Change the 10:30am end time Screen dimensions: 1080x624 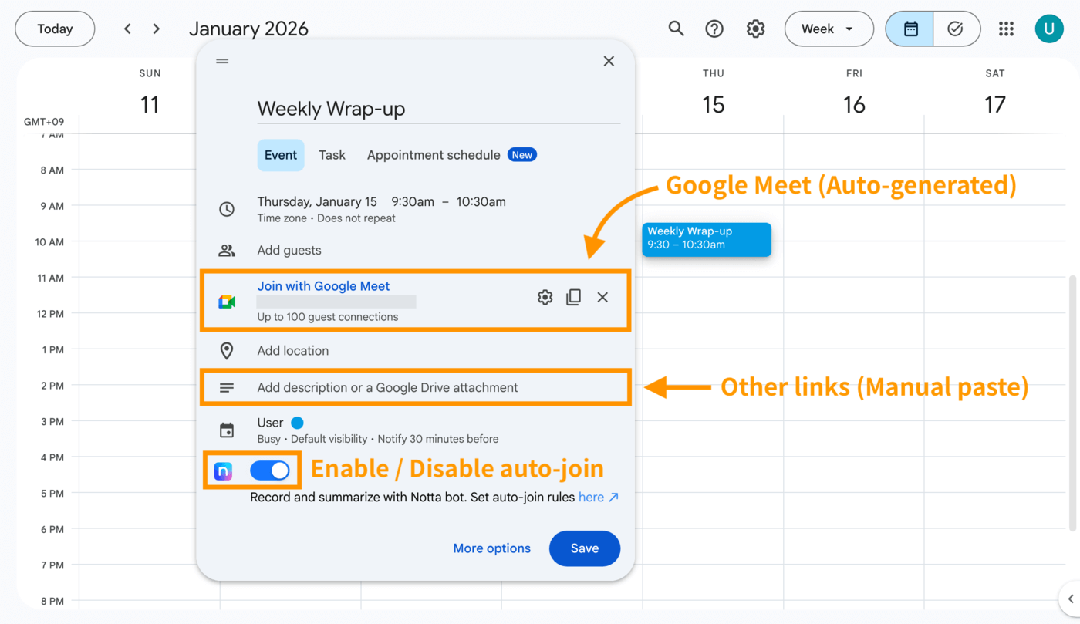481,202
